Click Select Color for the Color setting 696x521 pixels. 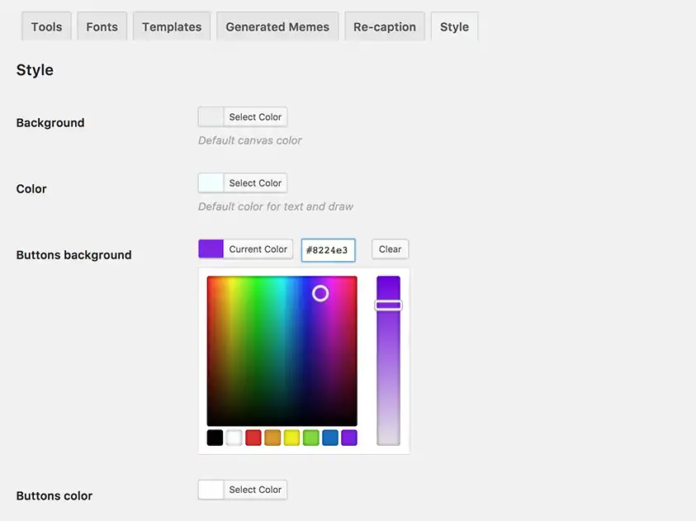coord(255,182)
